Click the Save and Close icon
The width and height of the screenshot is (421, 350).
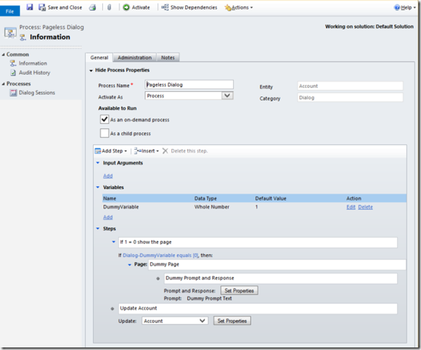[x=42, y=7]
